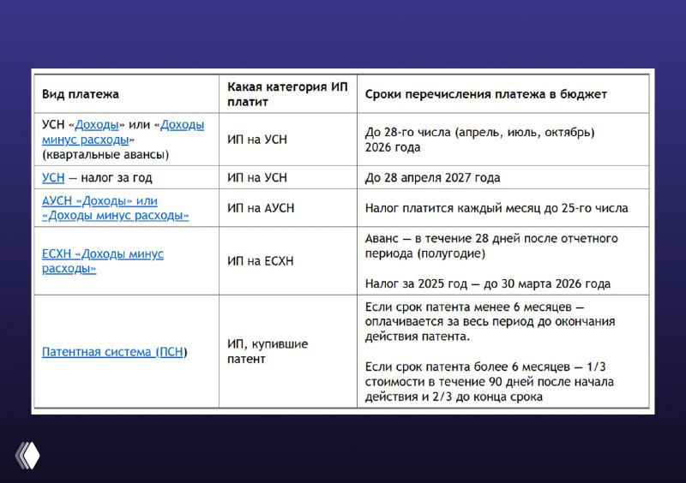
Task: Click the «До 28-го числа (апрель, июль, октябрь)» cell
Action: [x=480, y=140]
